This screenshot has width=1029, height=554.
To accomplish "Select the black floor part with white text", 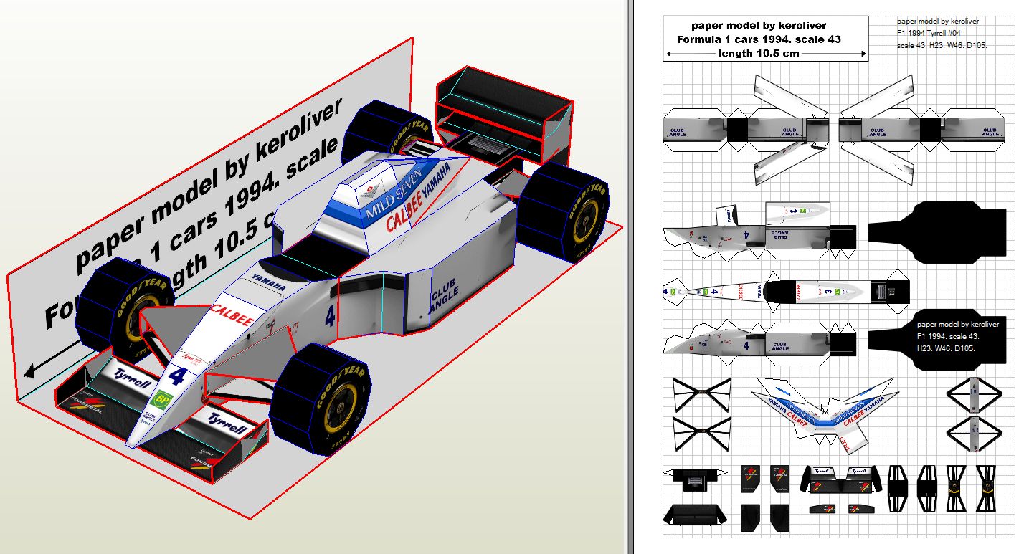I will pyautogui.click(x=938, y=340).
